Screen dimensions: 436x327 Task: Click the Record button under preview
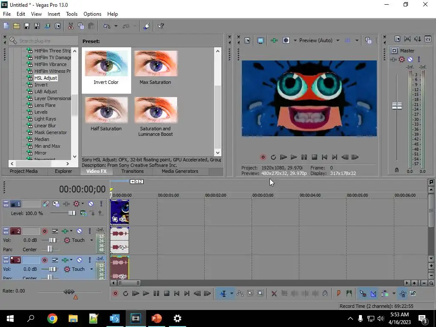(263, 157)
